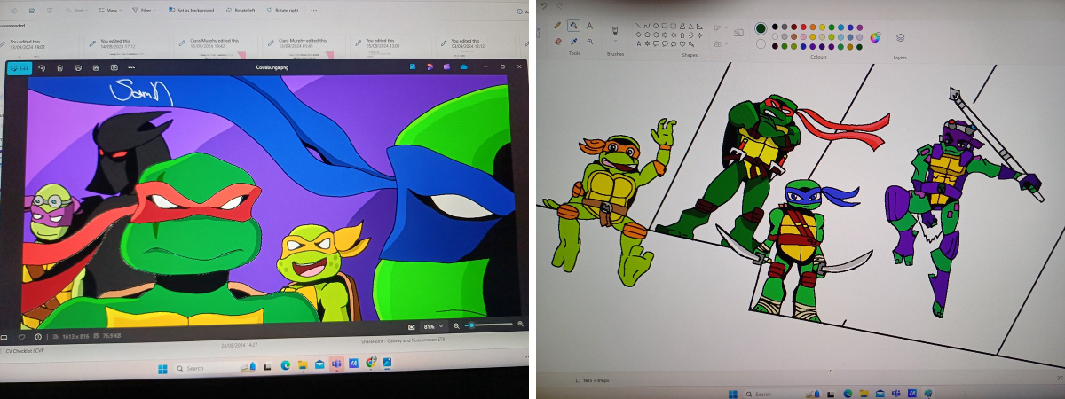Select the Eraser tool in Paint
Screen dimensions: 1065x399
tap(557, 41)
